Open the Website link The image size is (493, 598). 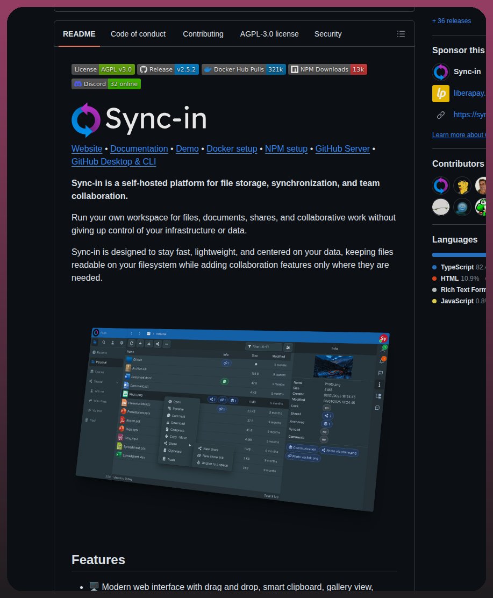87,149
